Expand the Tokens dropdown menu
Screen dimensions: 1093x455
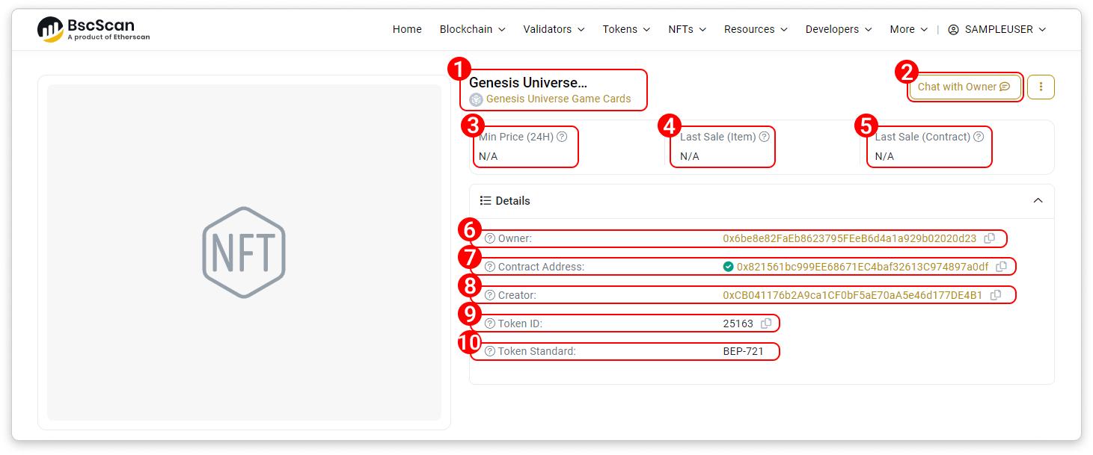click(x=626, y=29)
